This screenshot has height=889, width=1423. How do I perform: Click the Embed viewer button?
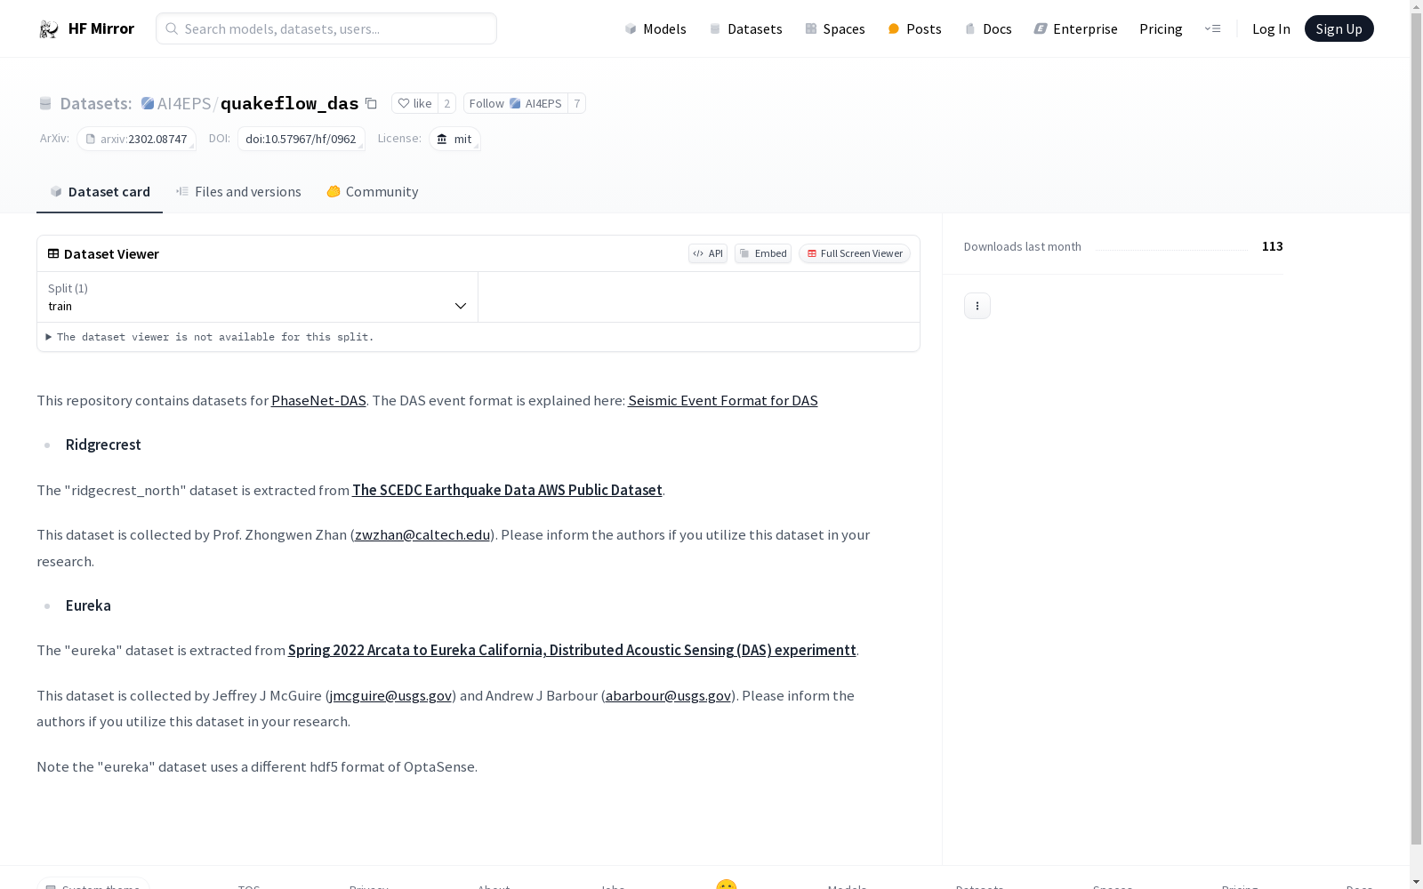(x=763, y=253)
